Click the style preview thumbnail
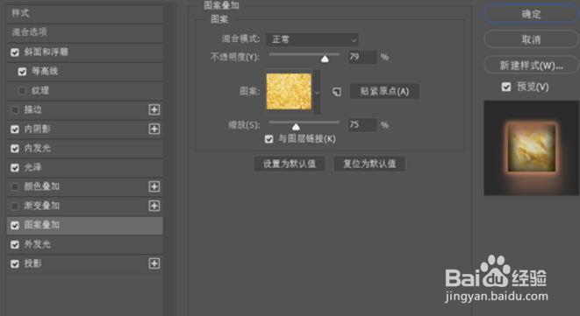 532,148
